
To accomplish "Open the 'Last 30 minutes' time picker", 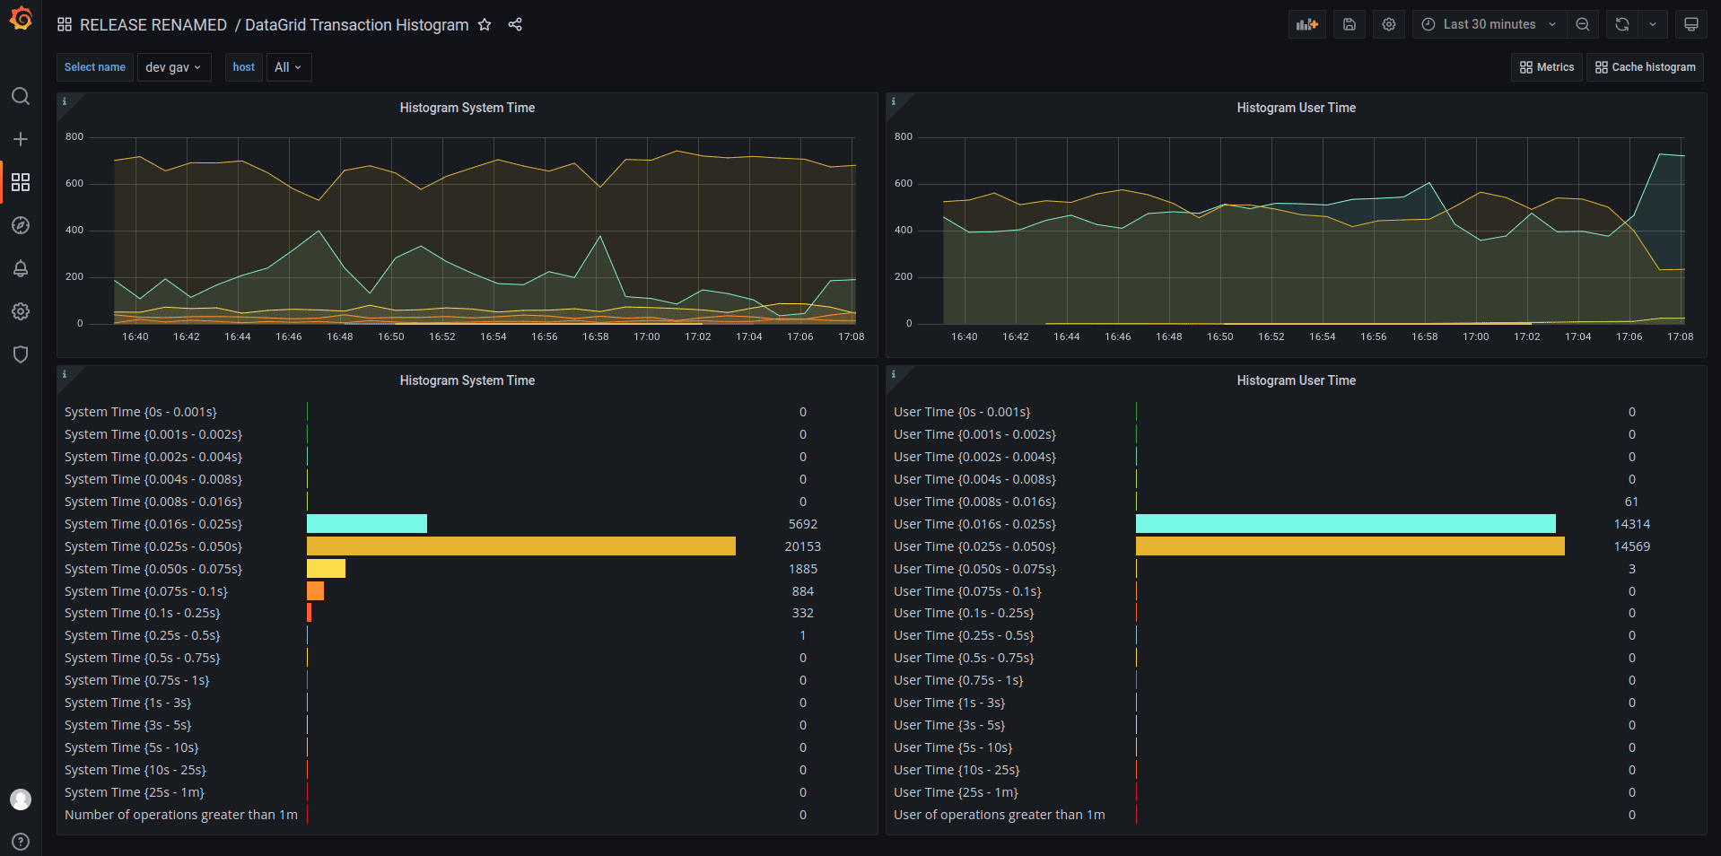I will pyautogui.click(x=1489, y=24).
